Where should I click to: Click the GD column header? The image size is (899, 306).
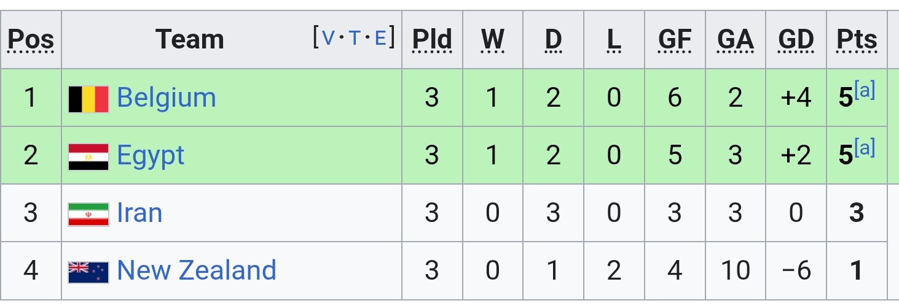click(796, 40)
